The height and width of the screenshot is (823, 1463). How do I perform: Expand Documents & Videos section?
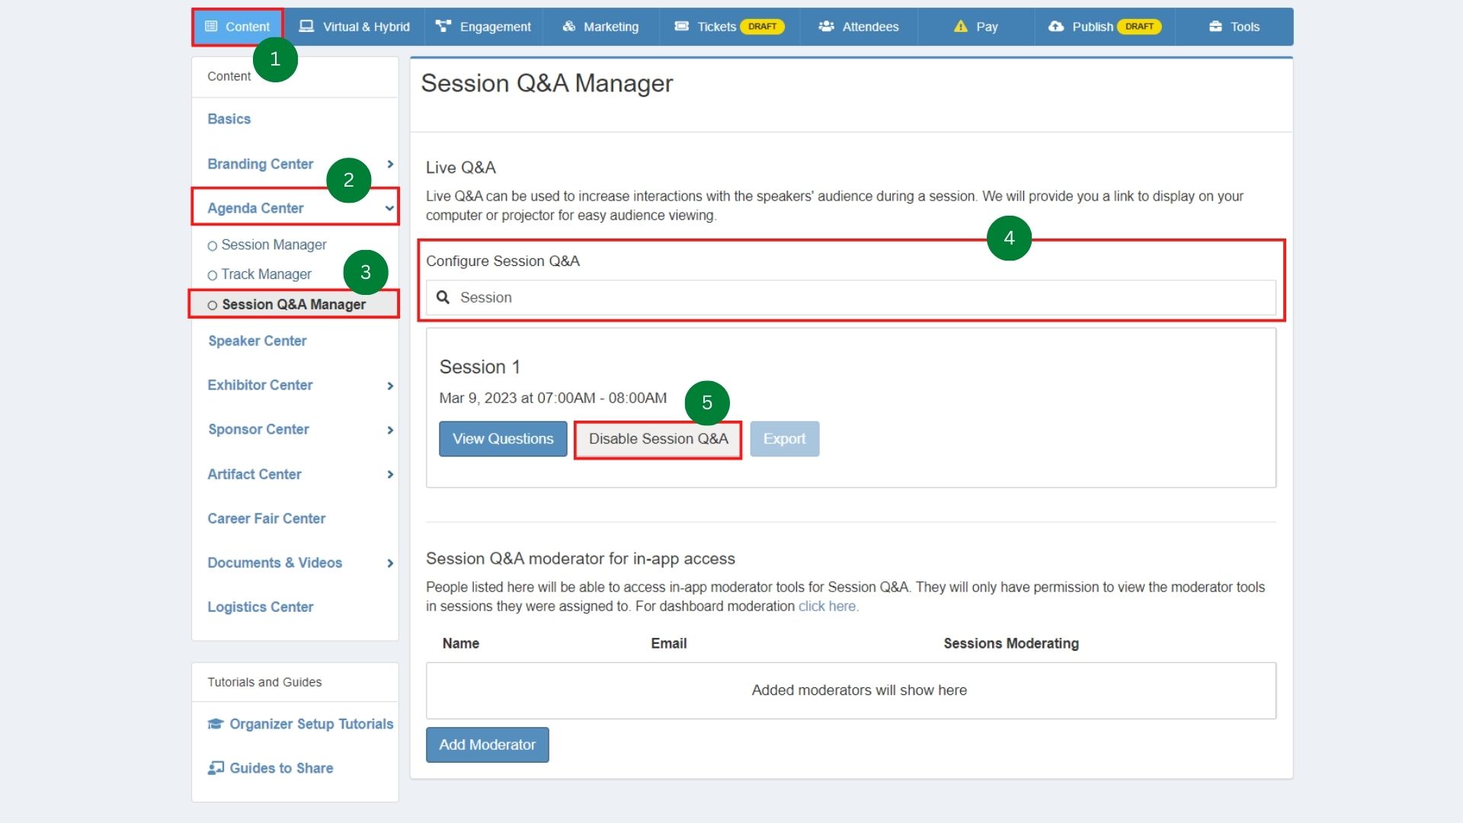click(x=391, y=563)
